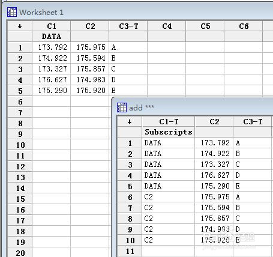Select row header 15 in Worksheet 1

point(20,199)
